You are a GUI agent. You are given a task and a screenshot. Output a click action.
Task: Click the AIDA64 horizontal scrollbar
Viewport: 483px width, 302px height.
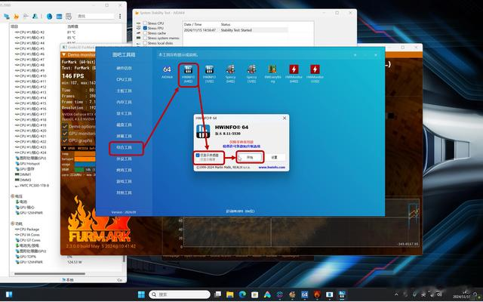49,273
